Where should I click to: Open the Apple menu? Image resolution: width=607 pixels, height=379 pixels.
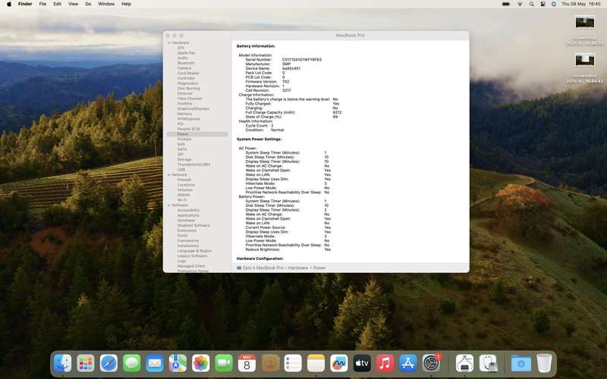coord(9,4)
